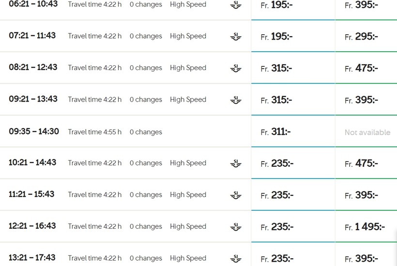Click Not available cell for 09:35 train

point(366,131)
